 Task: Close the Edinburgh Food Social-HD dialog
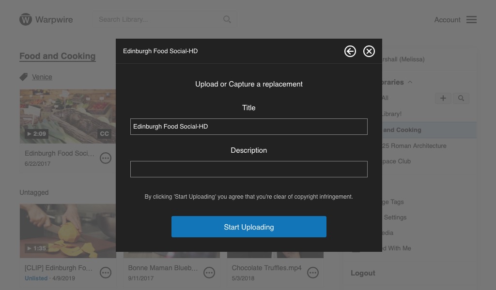pyautogui.click(x=369, y=51)
